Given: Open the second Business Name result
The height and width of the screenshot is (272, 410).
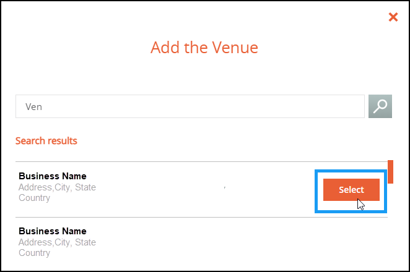Looking at the screenshot, I should [x=52, y=231].
